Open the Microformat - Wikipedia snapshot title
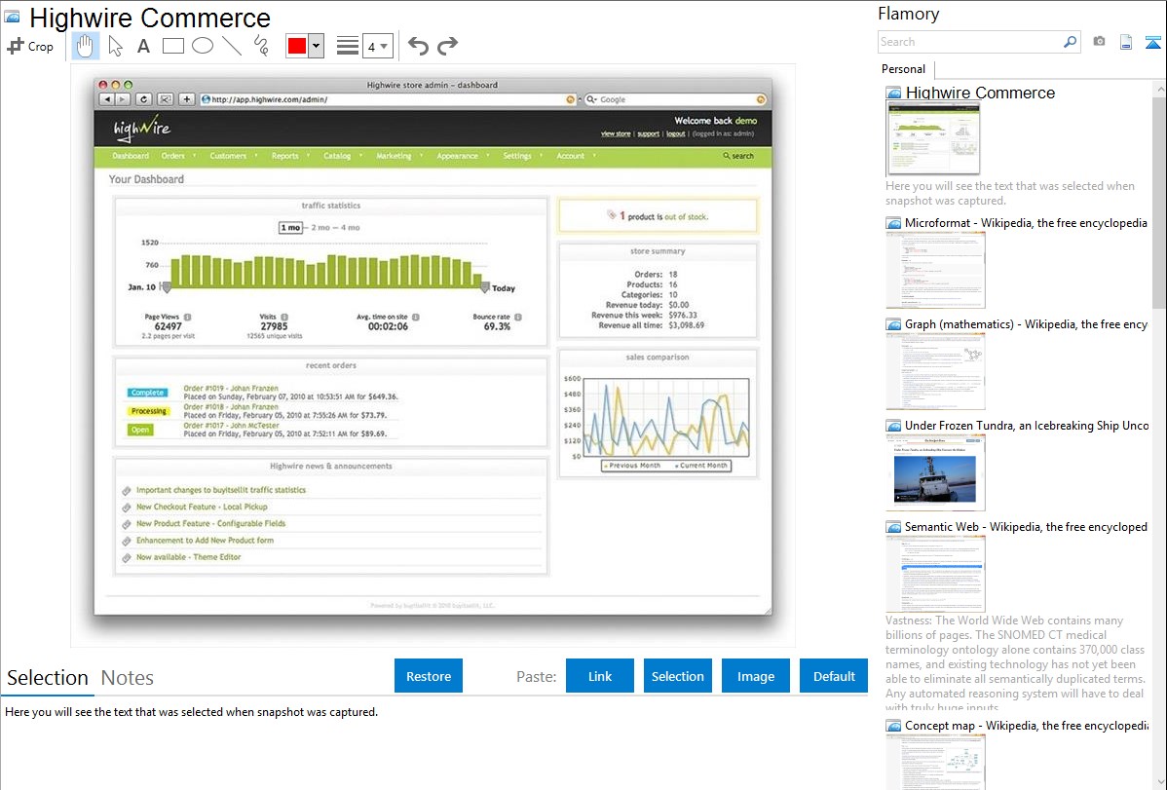1167x790 pixels. (1026, 223)
